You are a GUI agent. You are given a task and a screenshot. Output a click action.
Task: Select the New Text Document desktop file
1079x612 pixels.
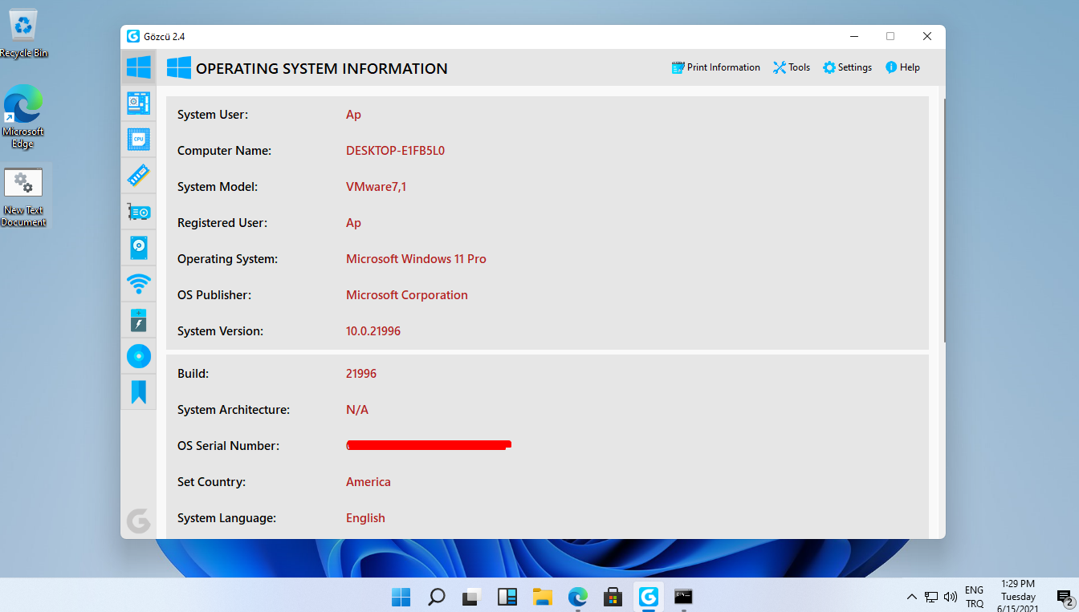coord(24,197)
